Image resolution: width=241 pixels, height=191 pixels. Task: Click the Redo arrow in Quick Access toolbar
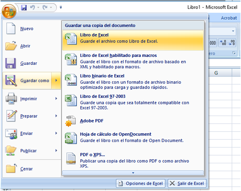45,7
